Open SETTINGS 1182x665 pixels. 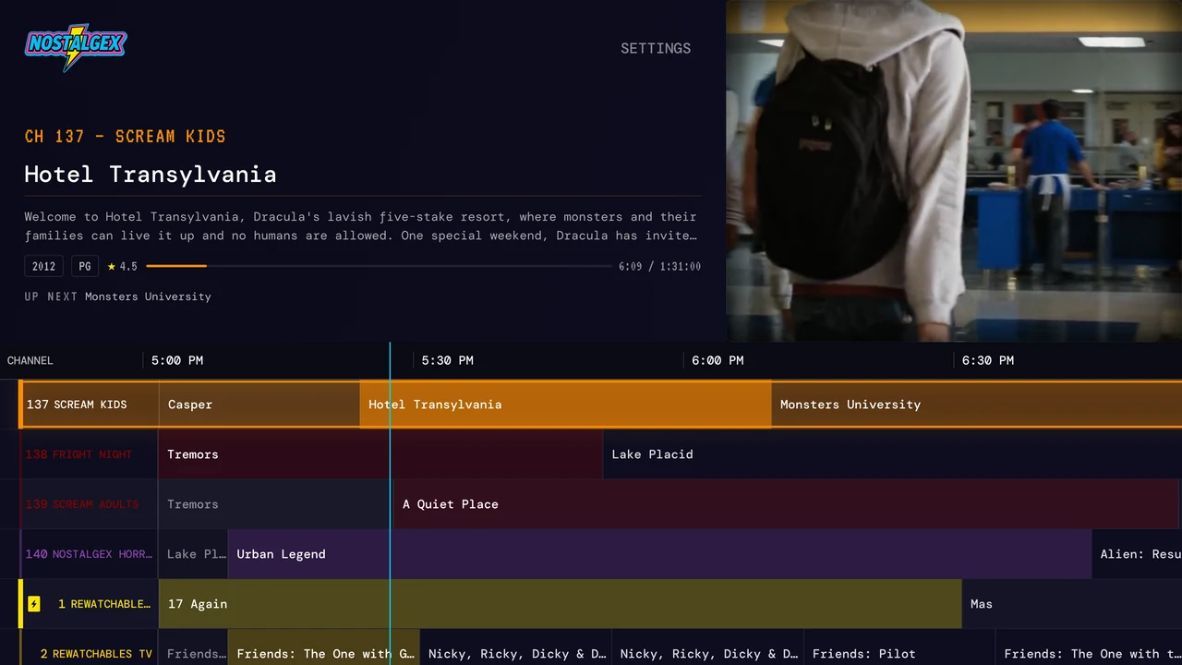(x=656, y=49)
